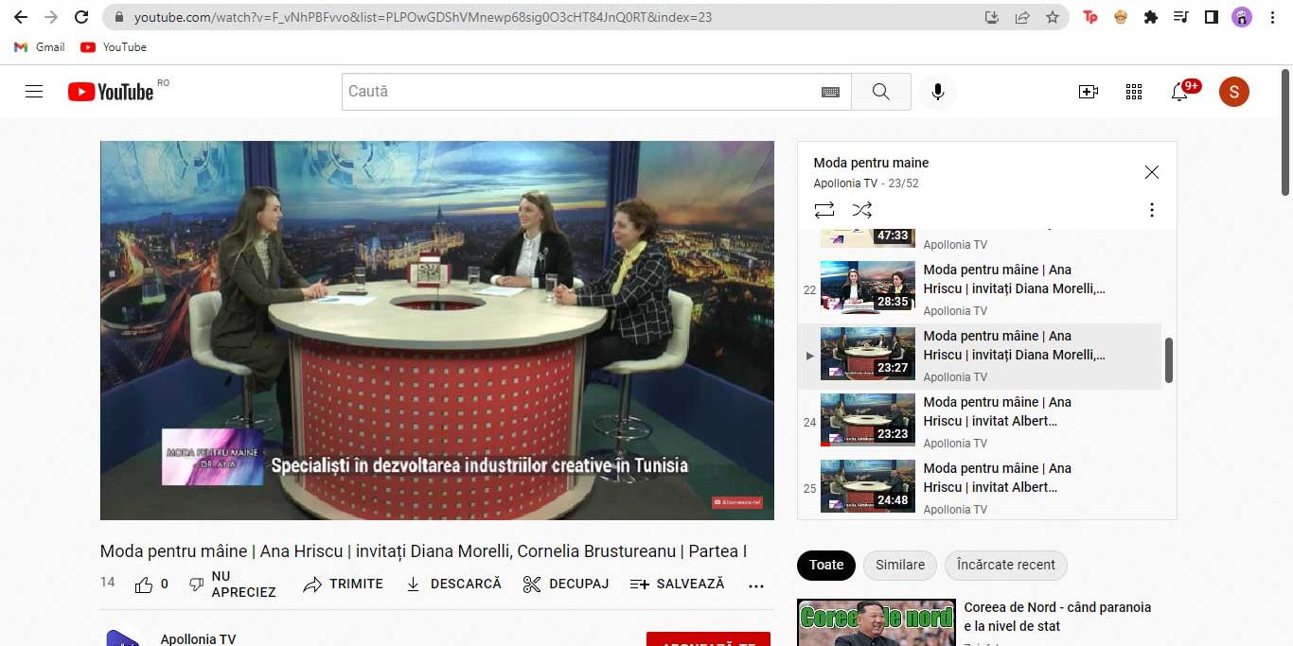
Task: Open the Moda pentru maine playlist title
Action: pyautogui.click(x=871, y=163)
